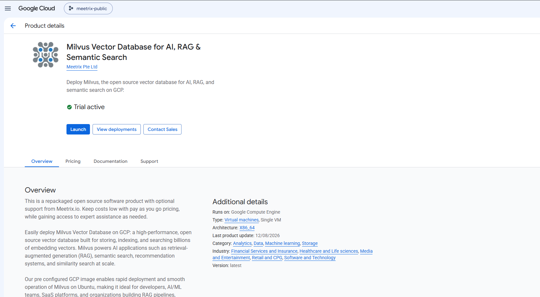Click the Google Cloud logo
Image resolution: width=540 pixels, height=297 pixels.
click(x=36, y=8)
